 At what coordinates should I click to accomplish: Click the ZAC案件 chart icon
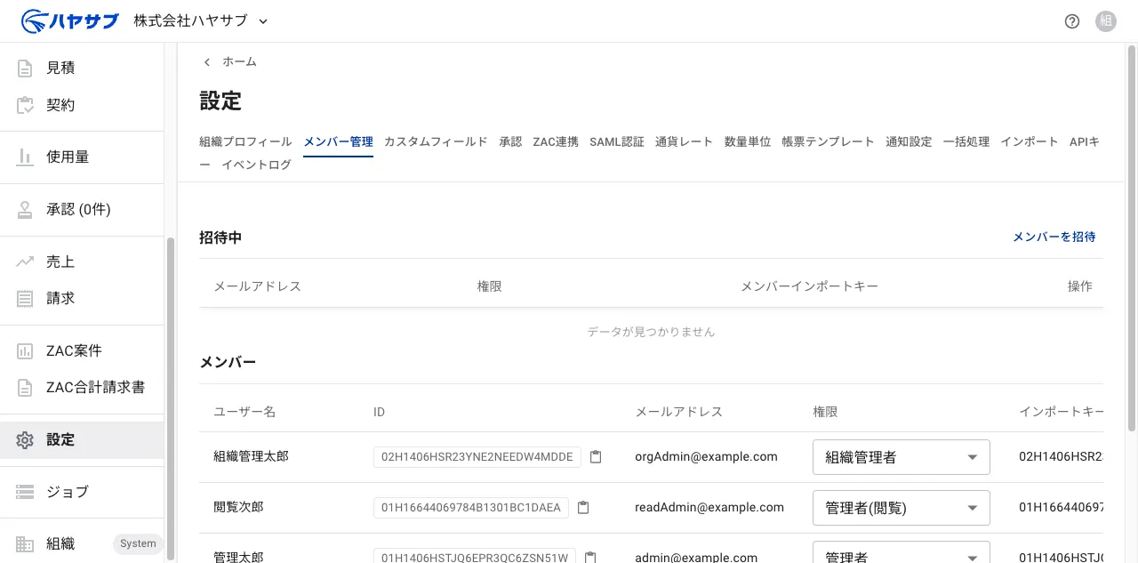(25, 350)
